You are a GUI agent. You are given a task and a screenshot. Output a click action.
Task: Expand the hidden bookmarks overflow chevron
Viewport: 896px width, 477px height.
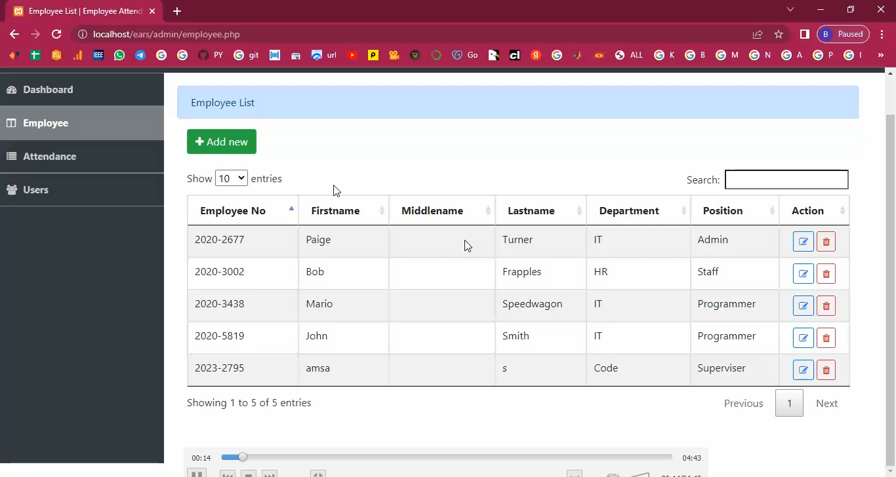[x=881, y=56]
